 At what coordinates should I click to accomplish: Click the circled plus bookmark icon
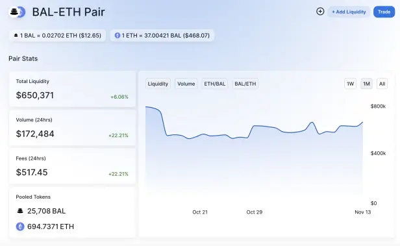tap(320, 12)
